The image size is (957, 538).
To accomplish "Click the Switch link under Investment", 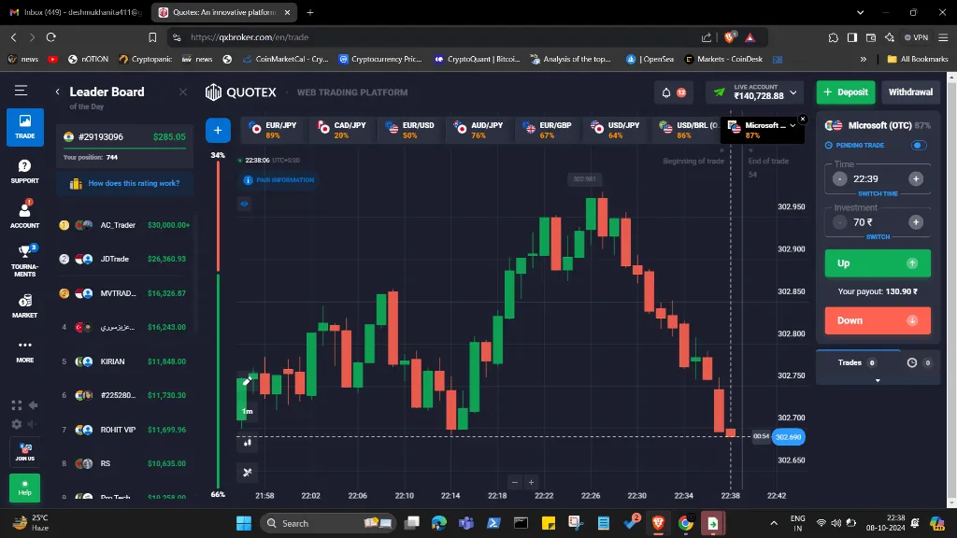I will (878, 236).
